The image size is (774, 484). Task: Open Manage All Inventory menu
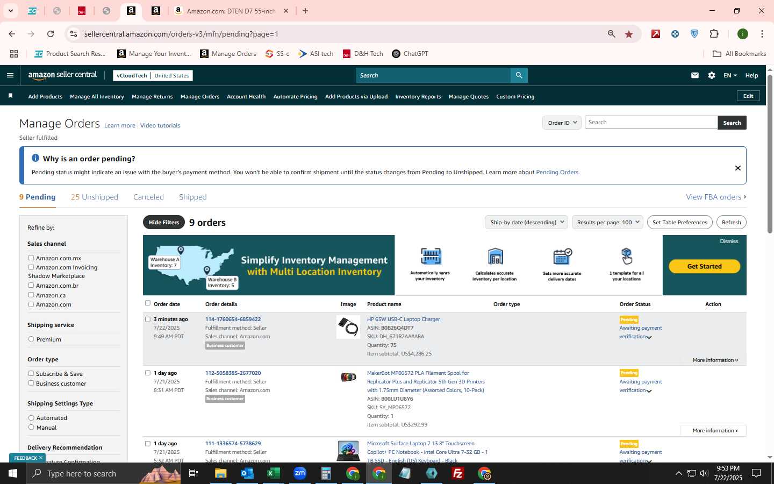[x=97, y=97]
